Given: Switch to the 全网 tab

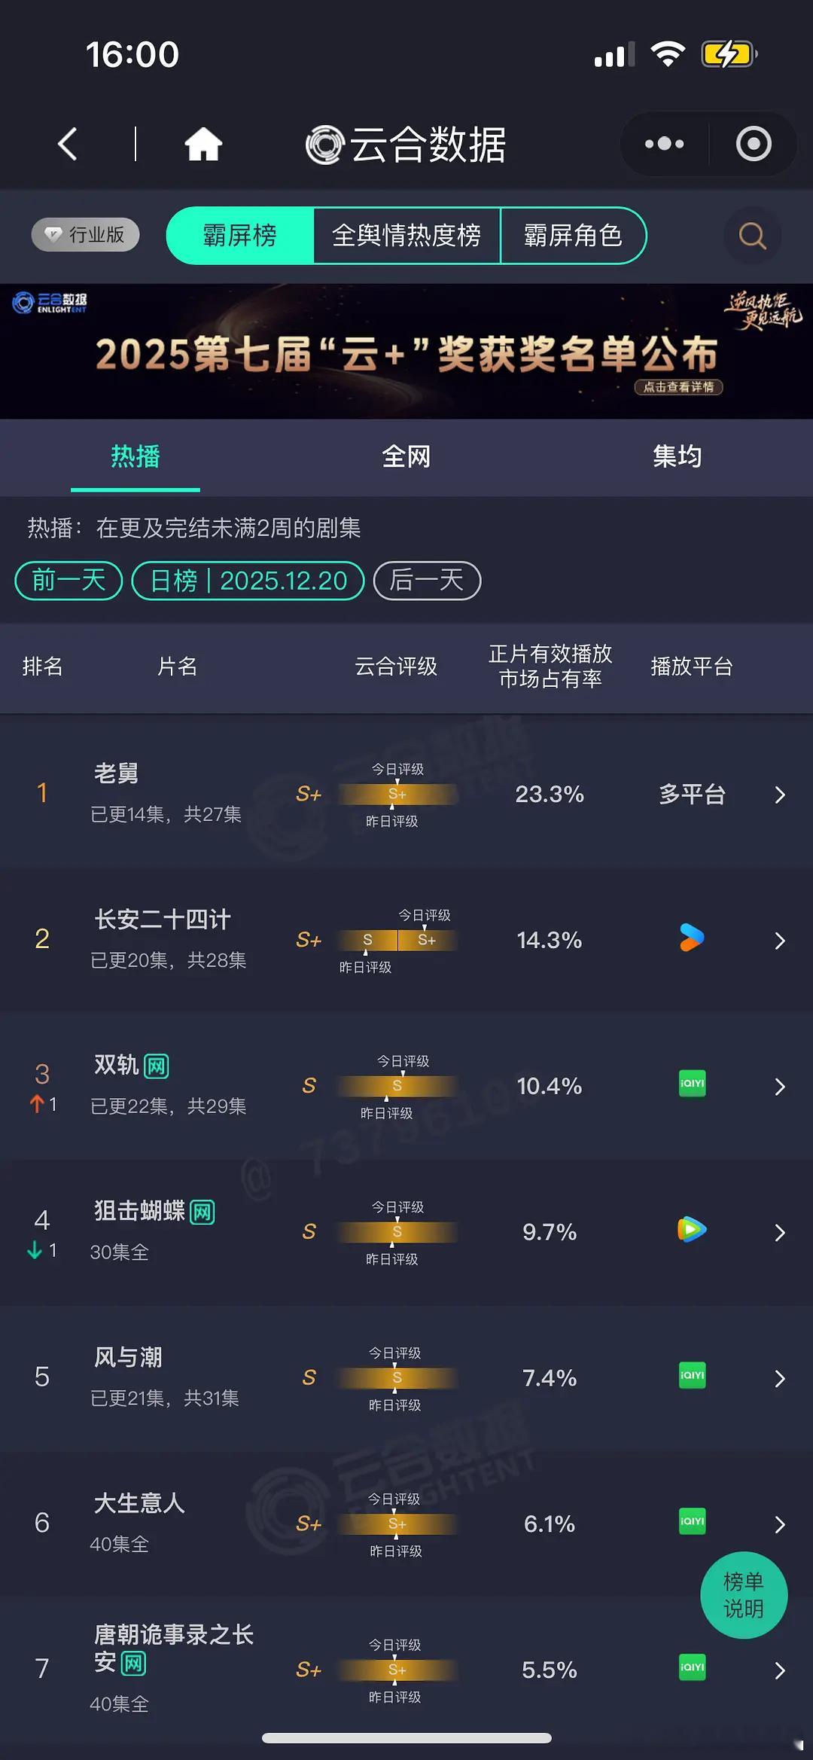Looking at the screenshot, I should point(407,456).
